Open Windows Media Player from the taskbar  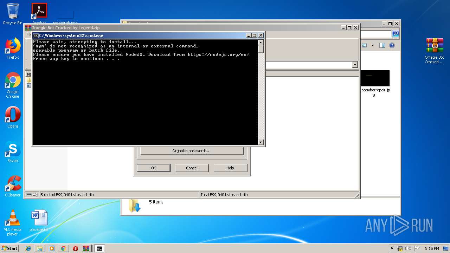(x=52, y=248)
